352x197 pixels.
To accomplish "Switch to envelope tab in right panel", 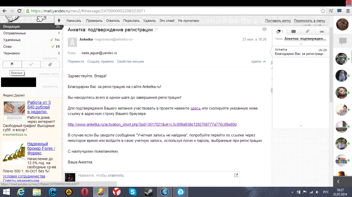I will point(294,32).
